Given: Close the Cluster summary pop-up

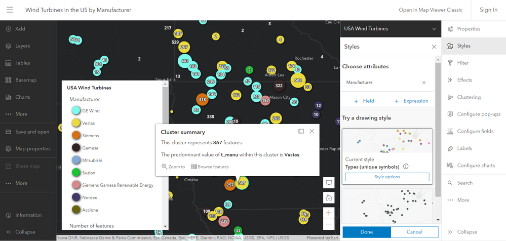Looking at the screenshot, I should point(312,131).
